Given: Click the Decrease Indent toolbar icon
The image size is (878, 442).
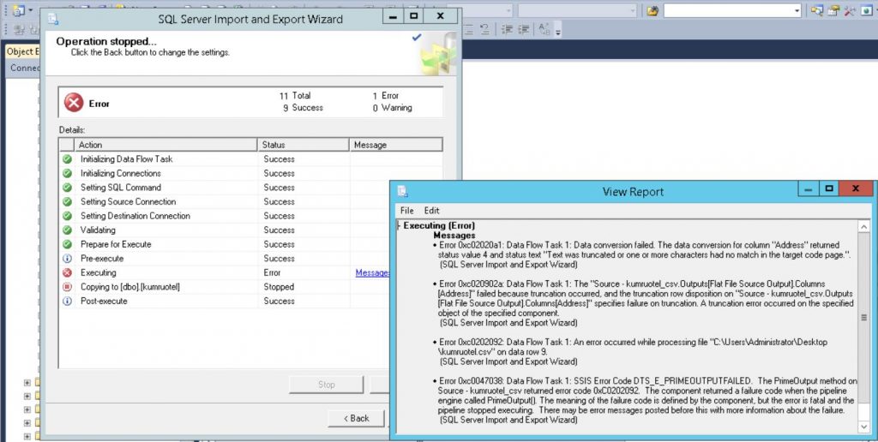Looking at the screenshot, I should point(506,30).
